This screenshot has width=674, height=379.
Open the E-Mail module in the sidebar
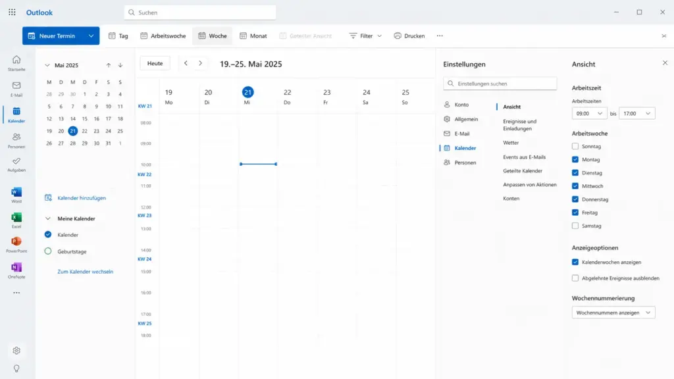tap(16, 89)
